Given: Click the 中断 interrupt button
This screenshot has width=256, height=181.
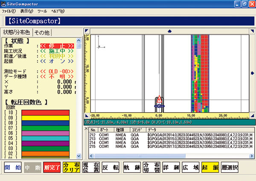Looking at the screenshot, I should 32,167.
